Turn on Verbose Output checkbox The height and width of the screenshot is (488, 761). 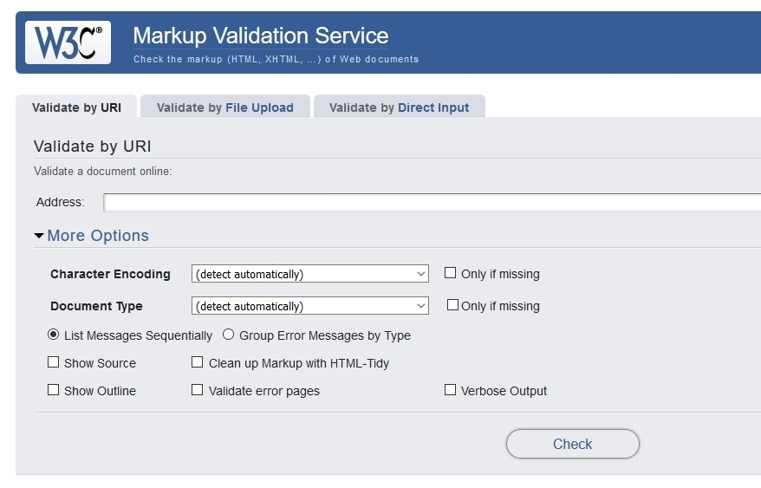pyautogui.click(x=451, y=391)
